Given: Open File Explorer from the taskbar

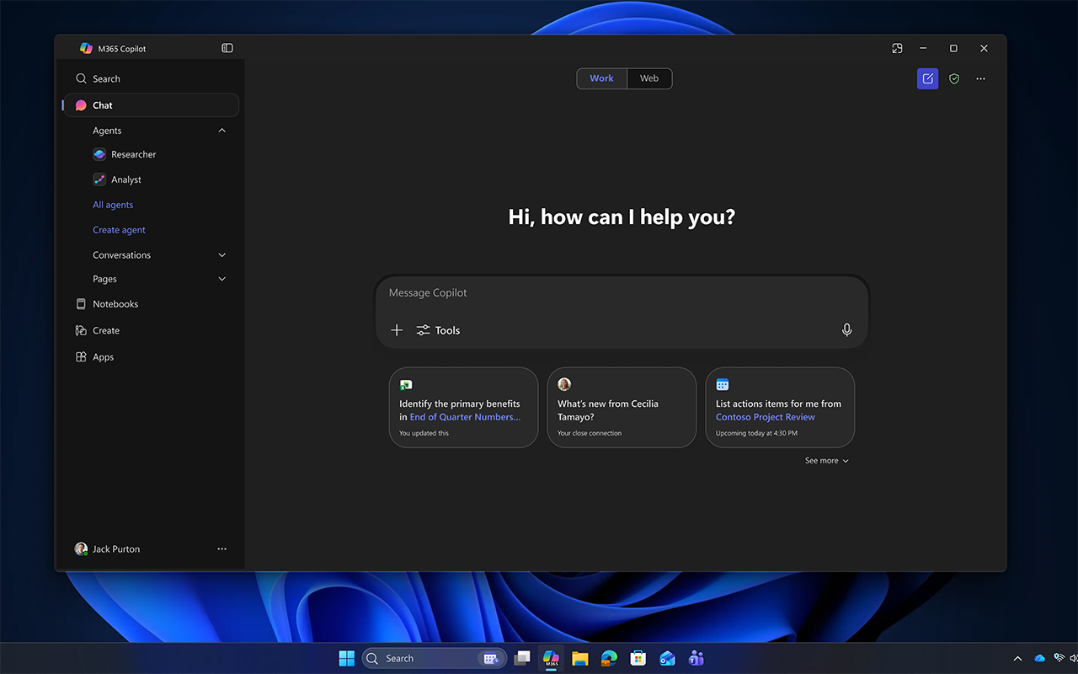Looking at the screenshot, I should [579, 658].
